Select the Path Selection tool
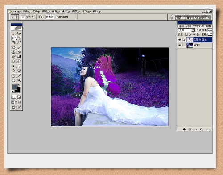 (14, 66)
